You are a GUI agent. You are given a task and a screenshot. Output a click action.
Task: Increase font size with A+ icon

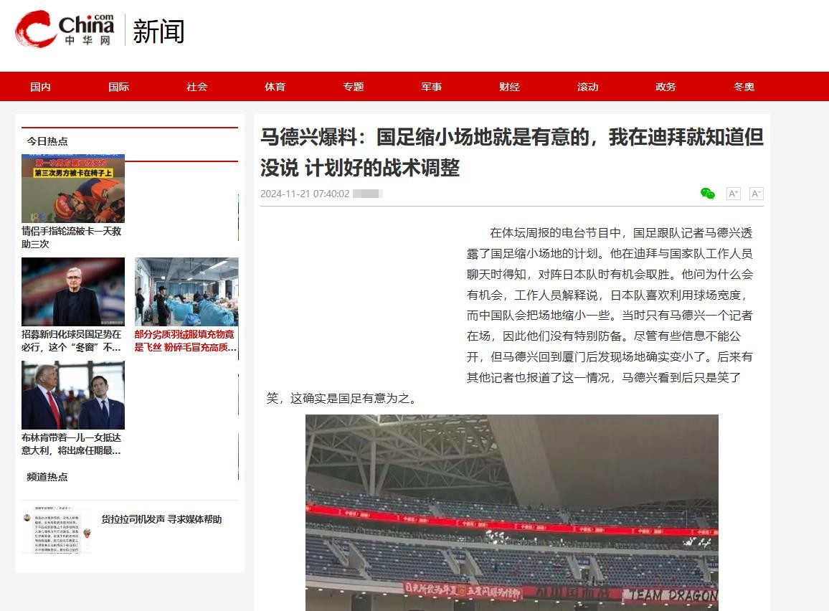(733, 194)
